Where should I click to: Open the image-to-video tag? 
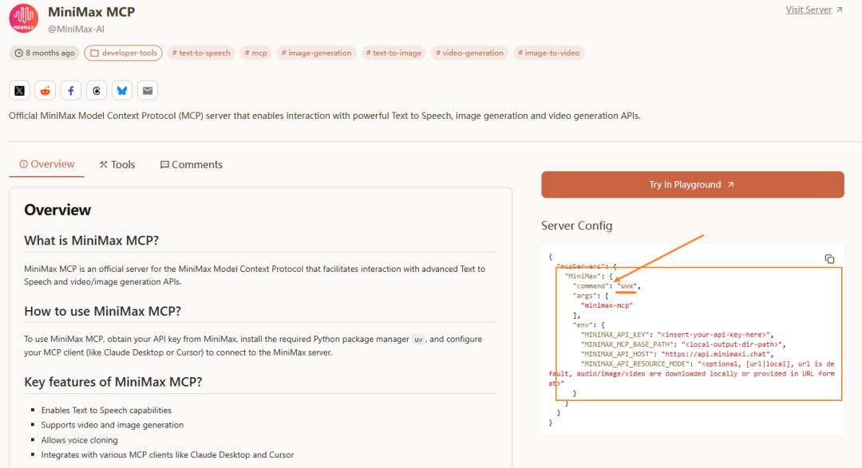pyautogui.click(x=548, y=53)
